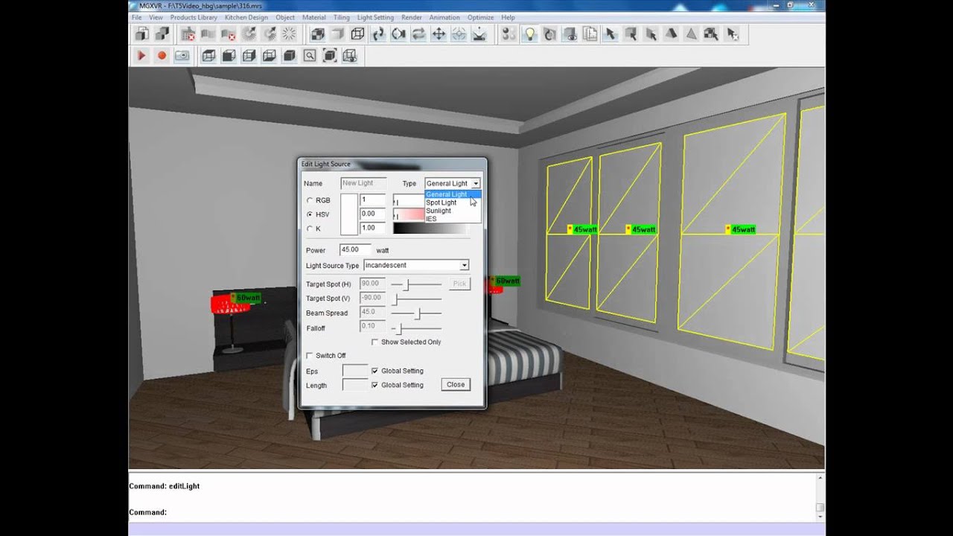Click the rightmost 45watt window light label
Image resolution: width=953 pixels, height=536 pixels.
(741, 229)
